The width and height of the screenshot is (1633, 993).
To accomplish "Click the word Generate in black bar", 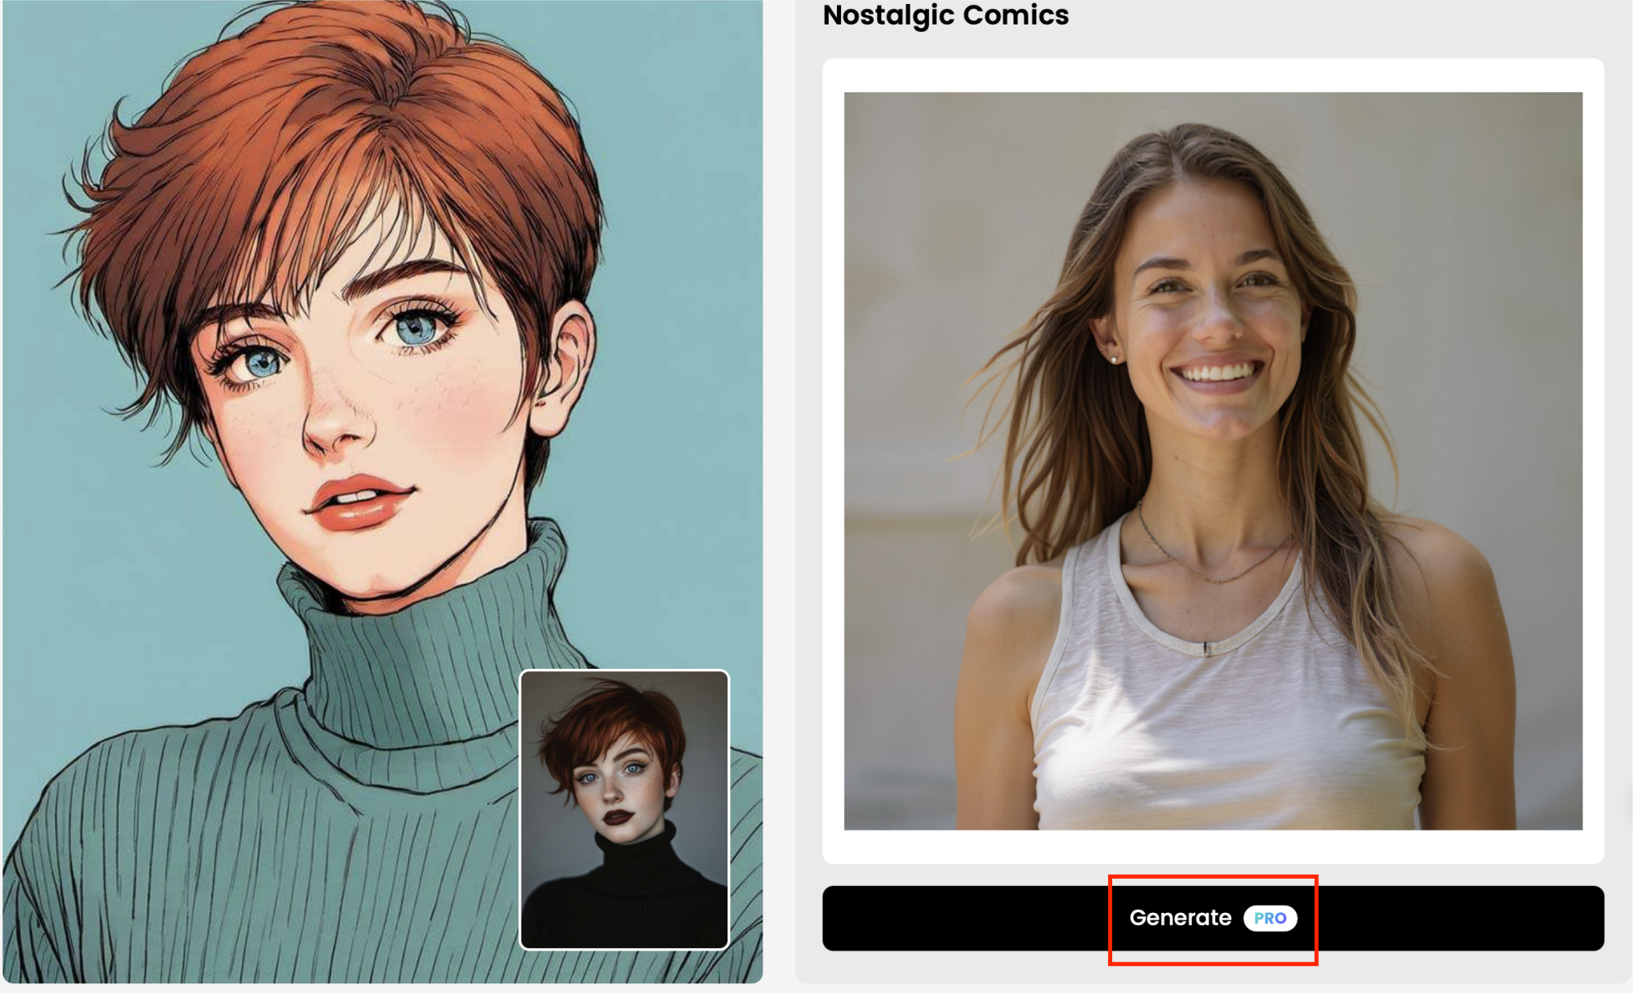I will pyautogui.click(x=1180, y=918).
